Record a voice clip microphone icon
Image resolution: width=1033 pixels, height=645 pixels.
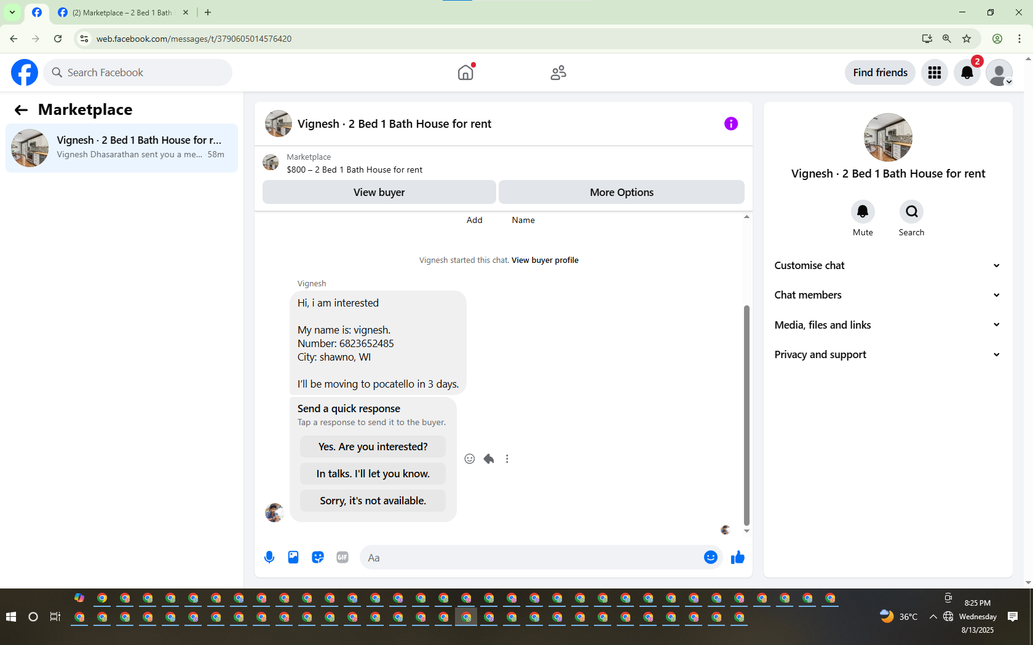pos(269,557)
